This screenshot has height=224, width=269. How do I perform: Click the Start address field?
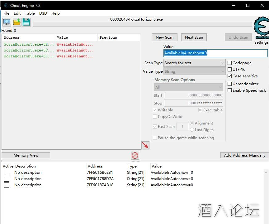tap(194, 95)
